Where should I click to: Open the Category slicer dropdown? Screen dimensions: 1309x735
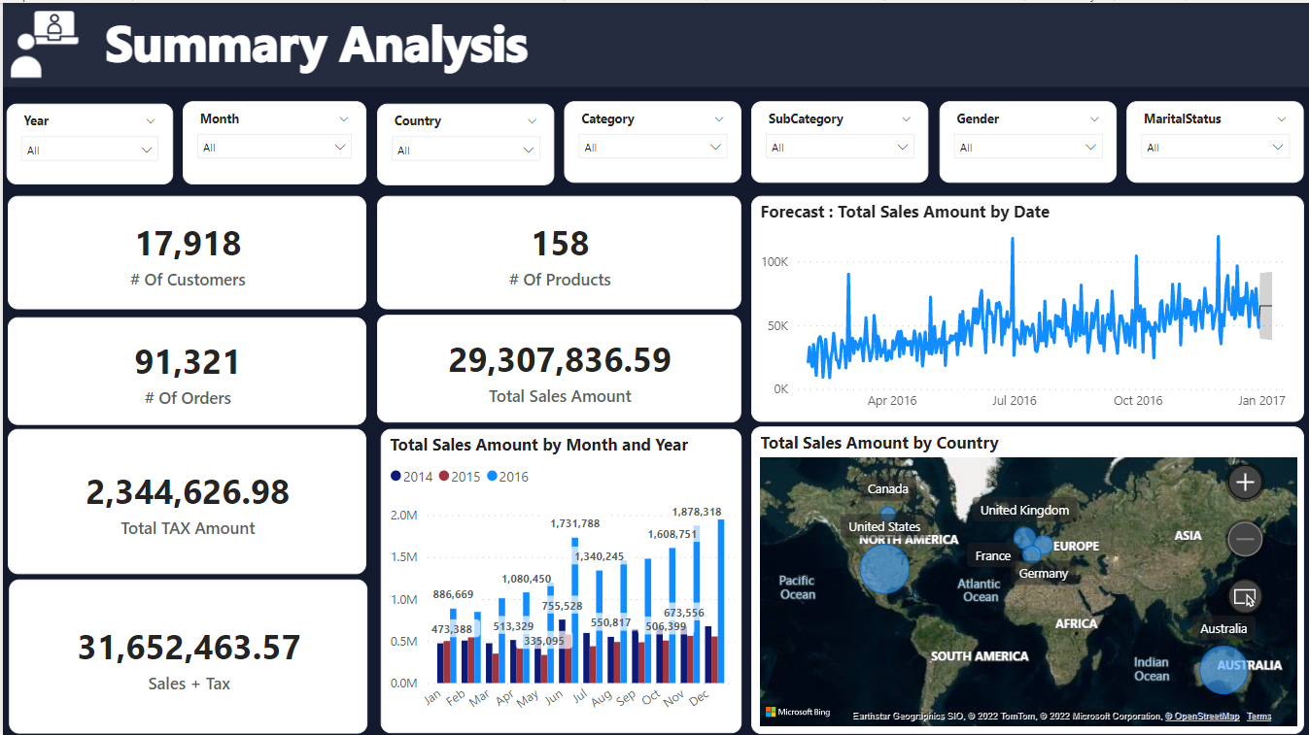tap(652, 147)
